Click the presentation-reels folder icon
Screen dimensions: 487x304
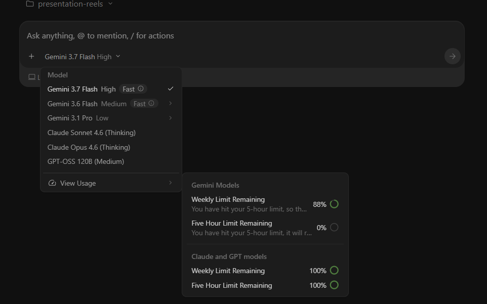point(30,4)
